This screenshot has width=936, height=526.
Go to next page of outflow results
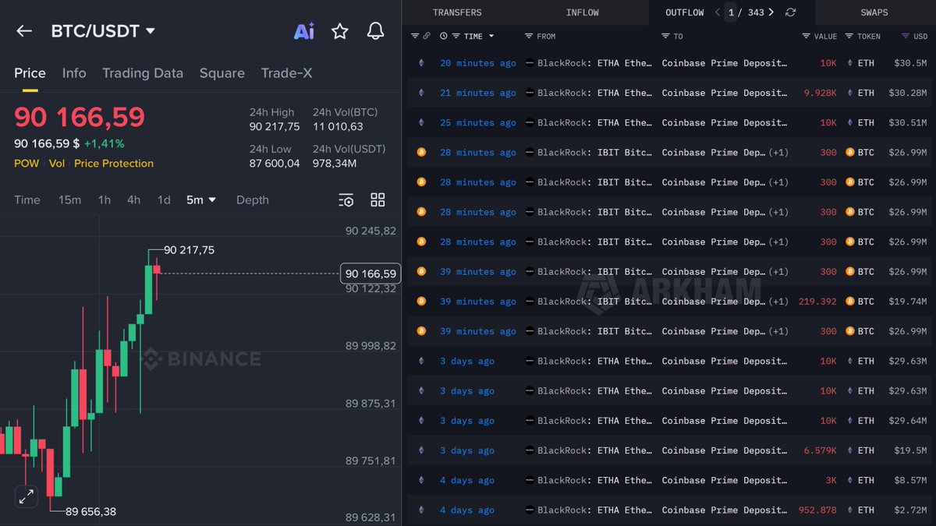[x=771, y=12]
